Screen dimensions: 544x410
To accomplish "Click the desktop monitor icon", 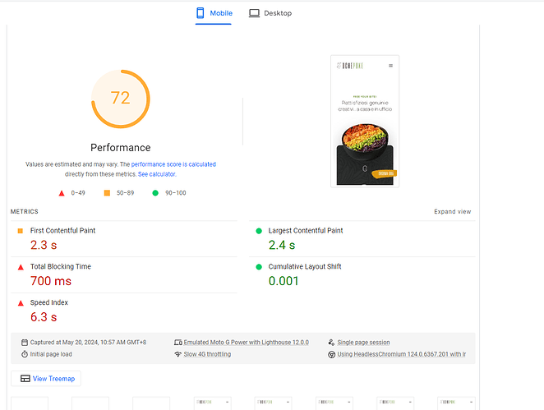I will point(254,13).
